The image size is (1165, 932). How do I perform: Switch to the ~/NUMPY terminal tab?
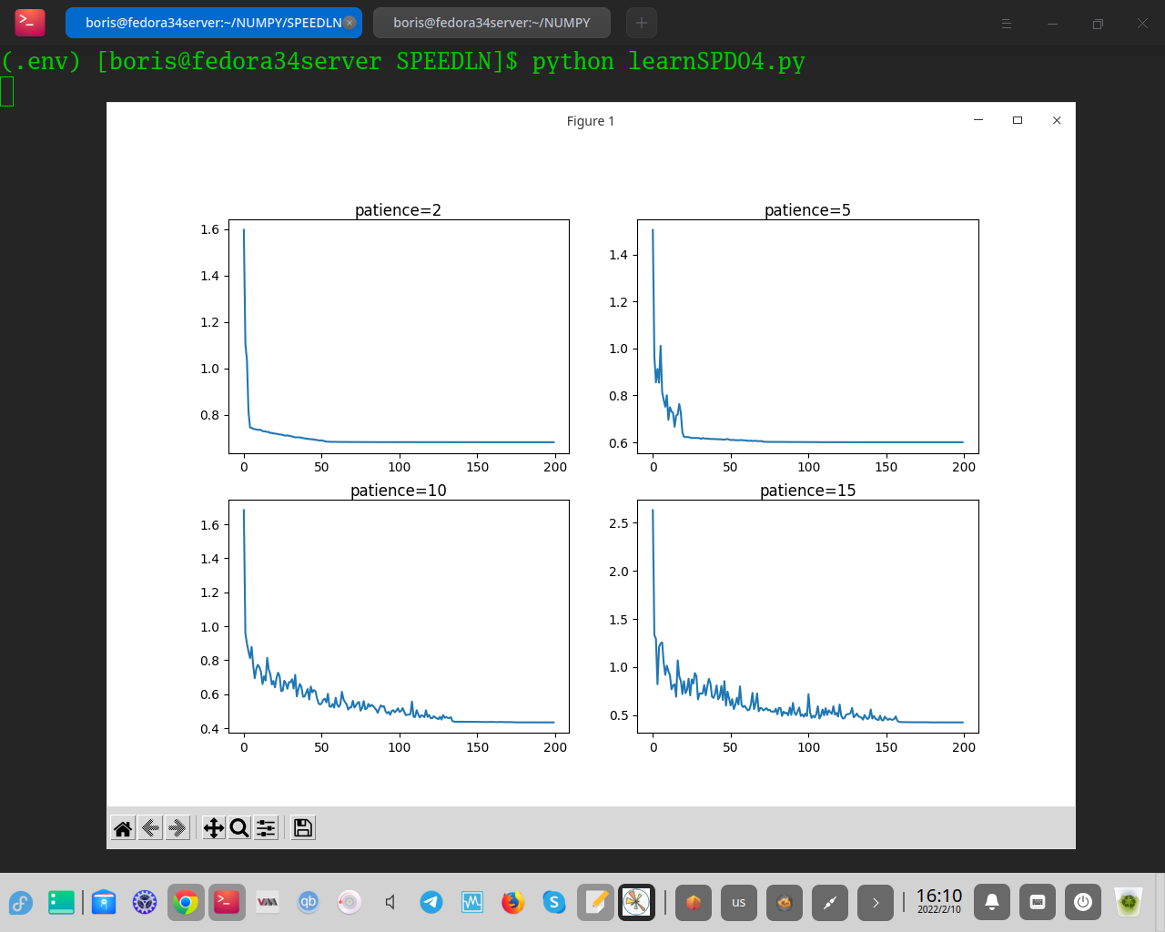pyautogui.click(x=491, y=23)
